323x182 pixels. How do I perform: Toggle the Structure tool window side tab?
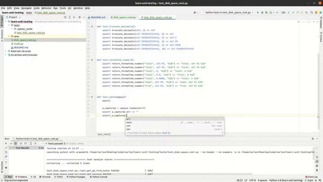tap(2, 35)
